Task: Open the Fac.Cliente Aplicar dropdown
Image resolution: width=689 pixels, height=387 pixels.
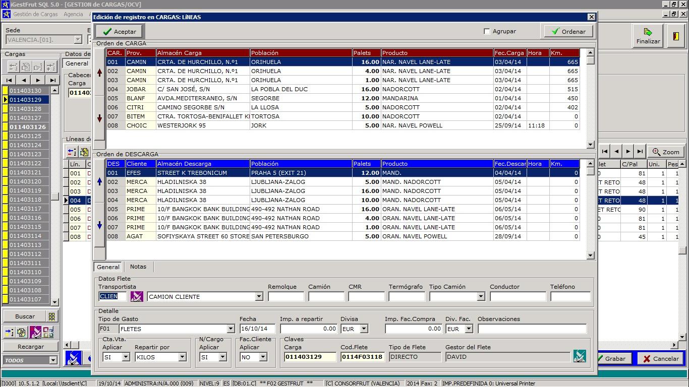Action: click(x=263, y=357)
